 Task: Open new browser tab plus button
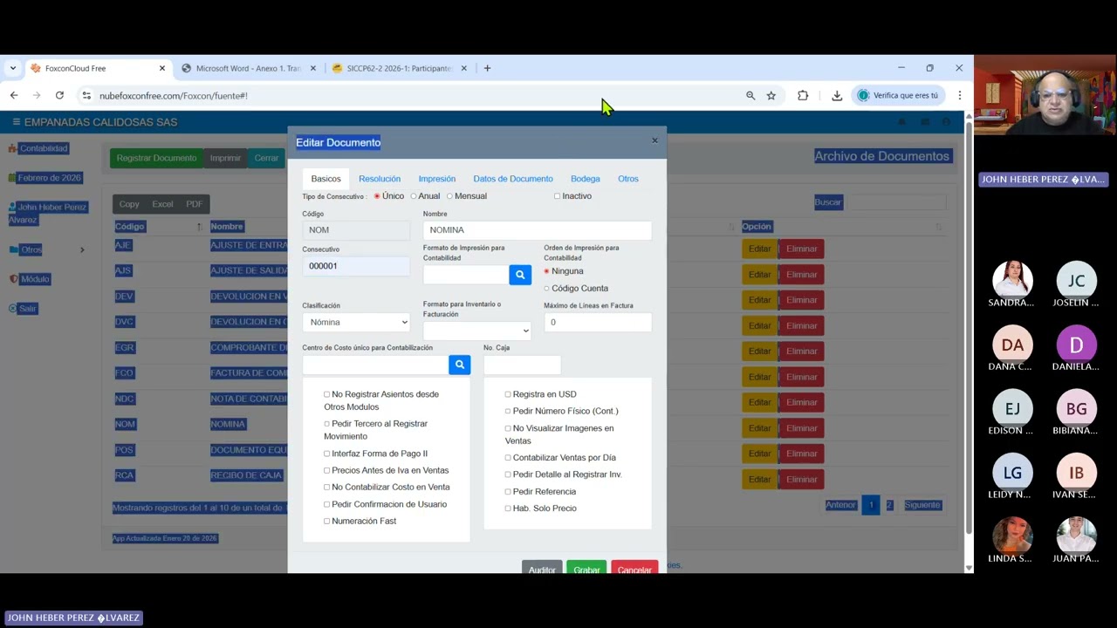tap(487, 68)
